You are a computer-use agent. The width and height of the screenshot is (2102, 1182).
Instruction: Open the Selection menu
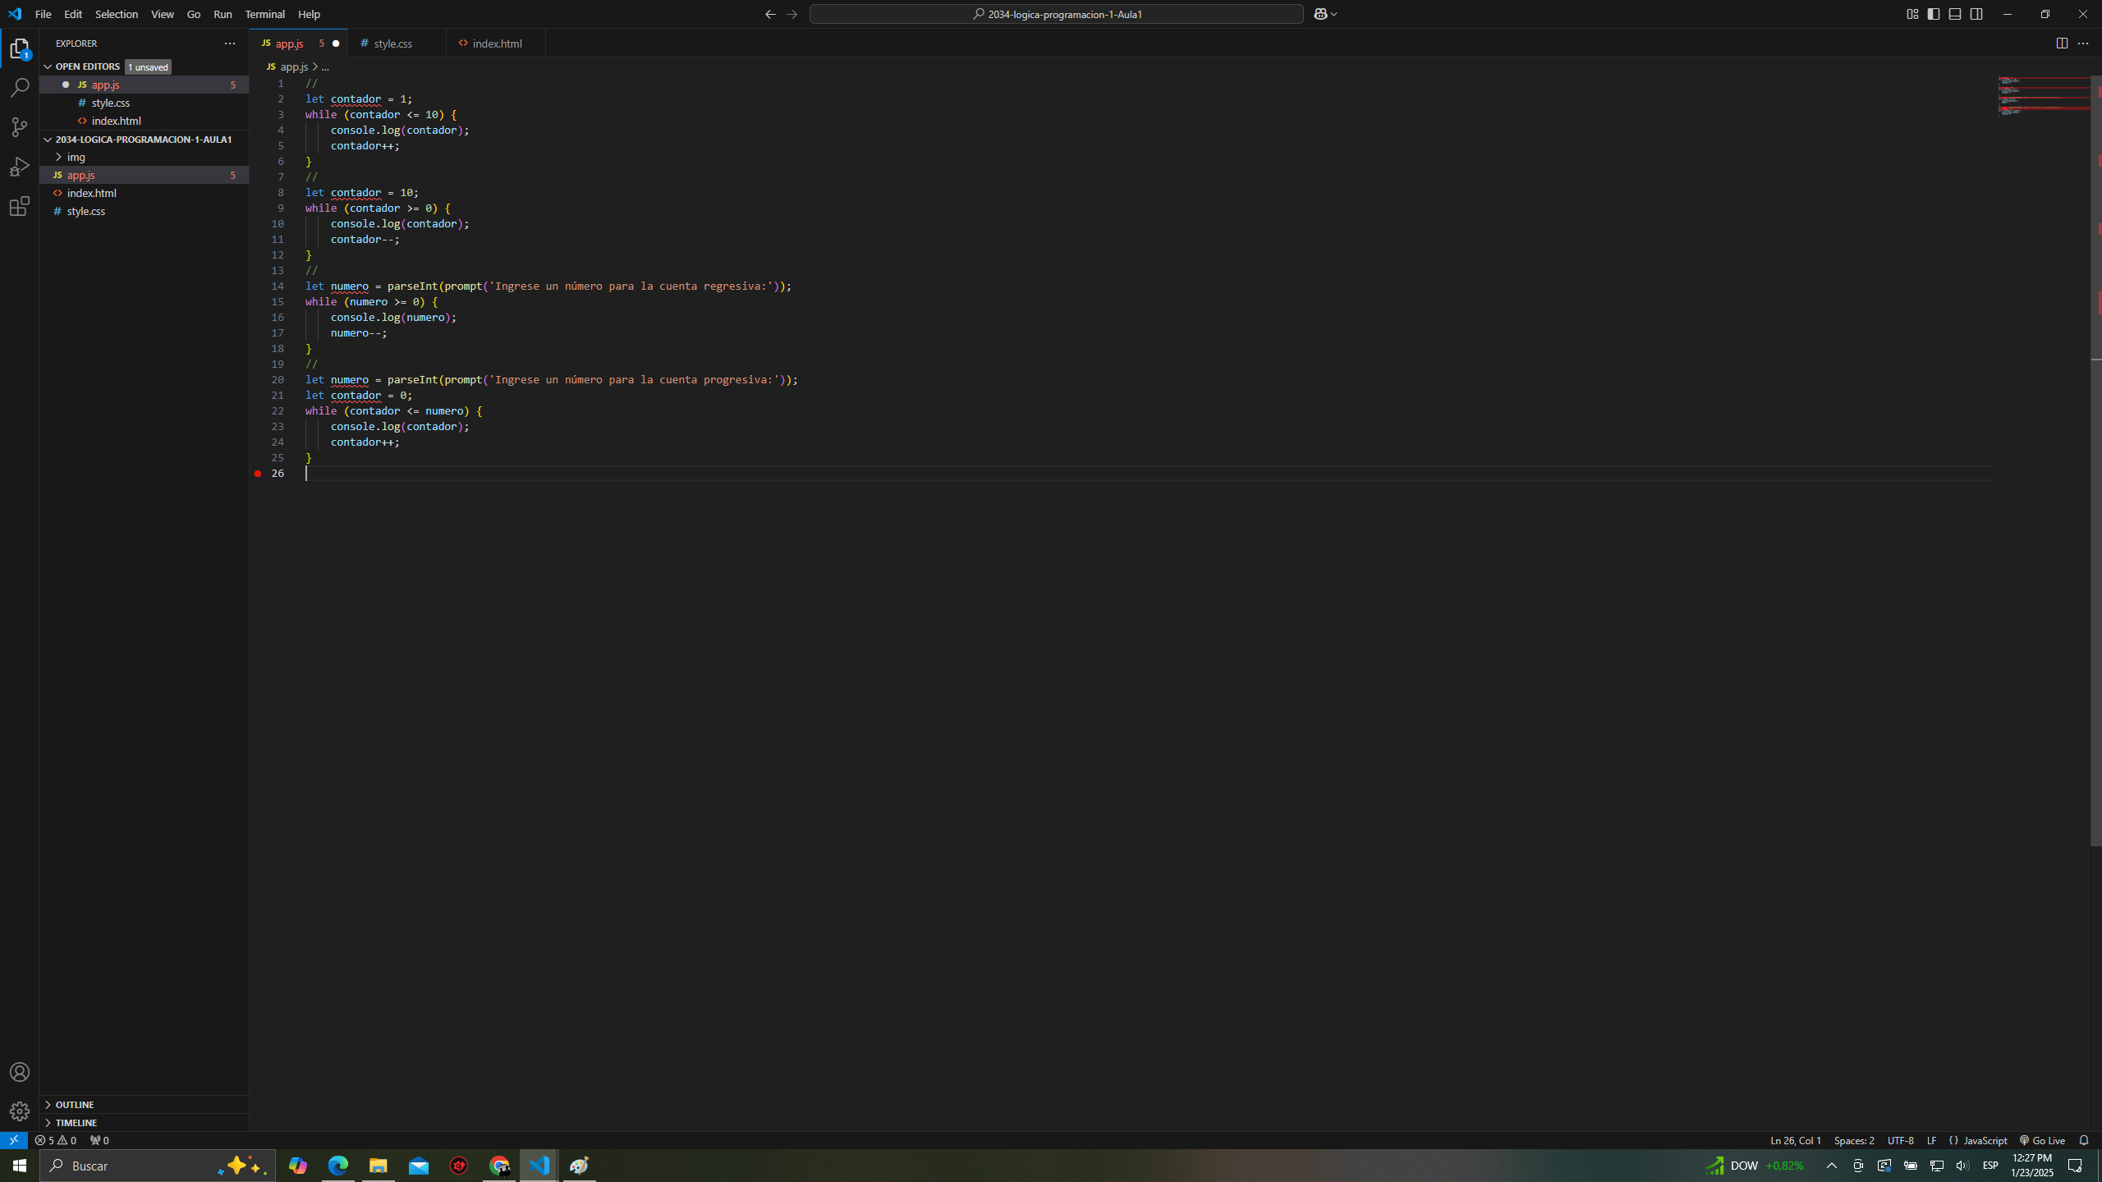click(x=117, y=14)
